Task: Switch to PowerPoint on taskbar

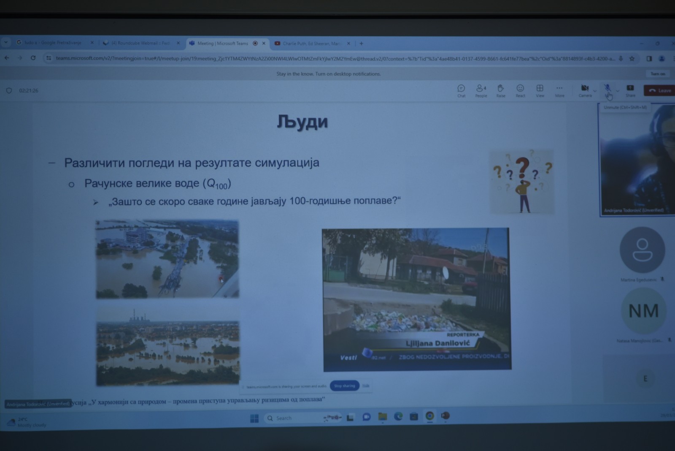Action: 445,416
